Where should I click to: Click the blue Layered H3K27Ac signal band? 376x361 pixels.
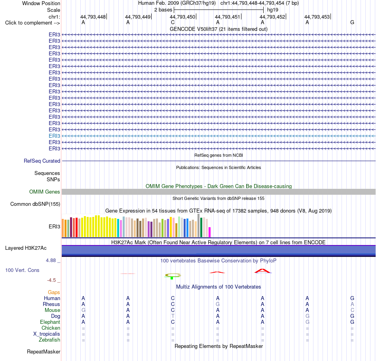click(x=218, y=251)
